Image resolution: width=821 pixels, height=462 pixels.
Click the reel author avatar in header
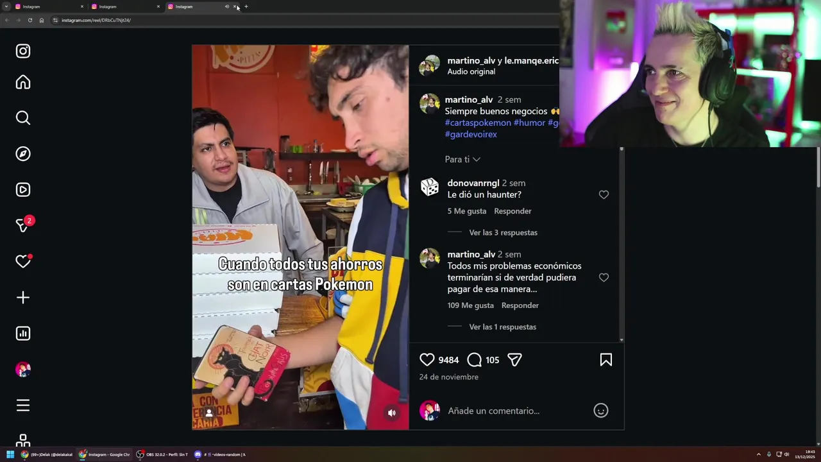point(430,65)
